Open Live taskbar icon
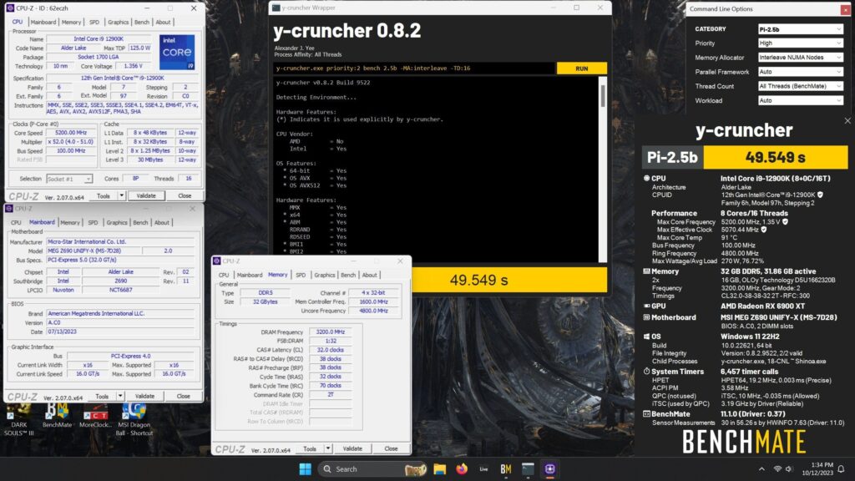This screenshot has height=481, width=855. 483,469
